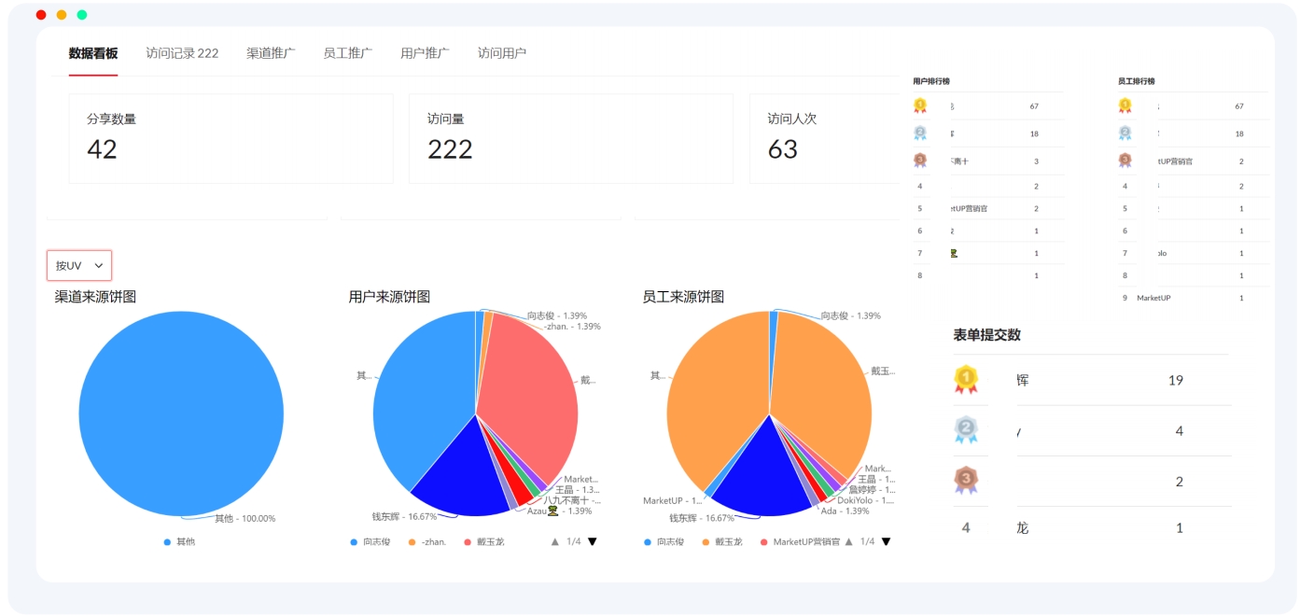Click the green maximize window dot

pyautogui.click(x=82, y=15)
